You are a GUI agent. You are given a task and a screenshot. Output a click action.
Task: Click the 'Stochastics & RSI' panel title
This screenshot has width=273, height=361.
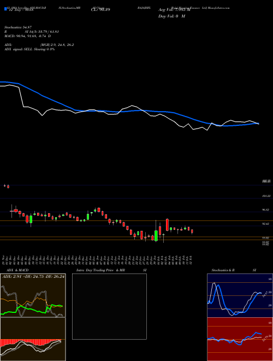(x=234, y=270)
